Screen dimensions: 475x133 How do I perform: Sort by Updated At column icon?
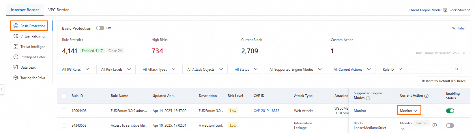point(174,96)
